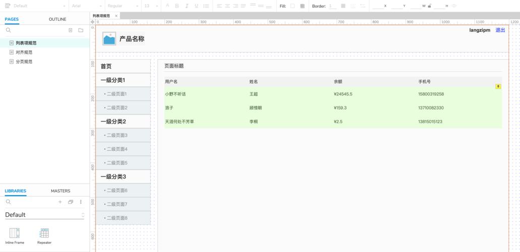Close the 列表项规范 canvas tab
Screen dimensions: 520x252
click(x=116, y=16)
